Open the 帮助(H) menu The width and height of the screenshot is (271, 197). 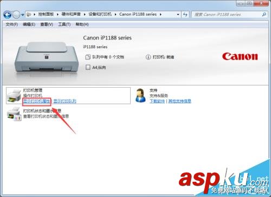click(82, 24)
